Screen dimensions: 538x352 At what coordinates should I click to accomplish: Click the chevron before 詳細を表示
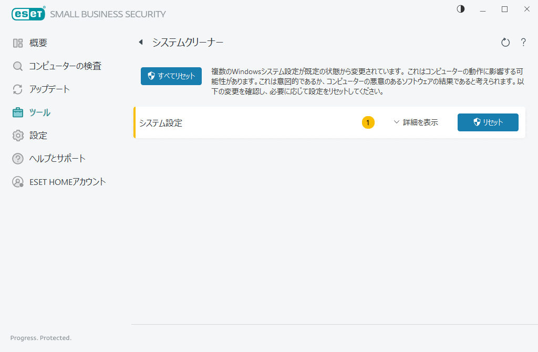(397, 122)
